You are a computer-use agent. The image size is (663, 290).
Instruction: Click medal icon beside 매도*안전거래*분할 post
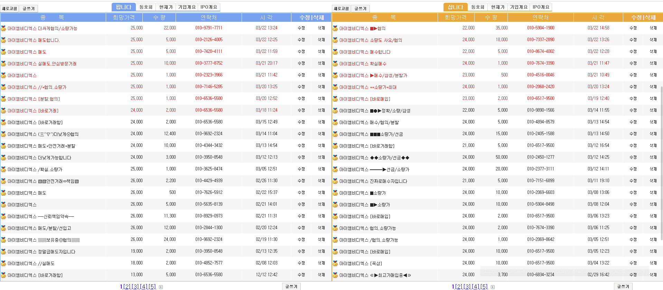click(3, 146)
